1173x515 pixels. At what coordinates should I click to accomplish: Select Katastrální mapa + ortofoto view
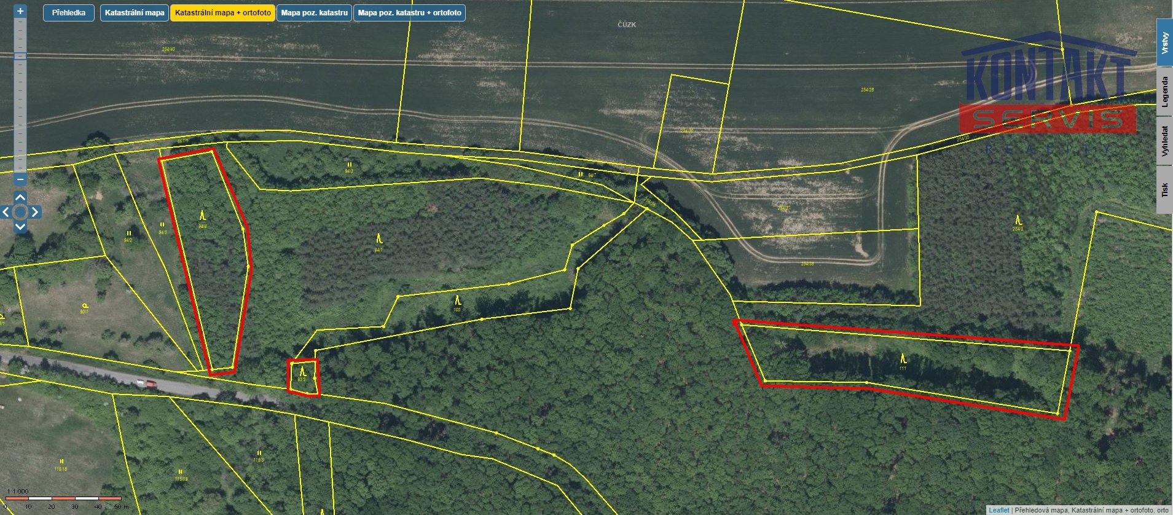222,13
